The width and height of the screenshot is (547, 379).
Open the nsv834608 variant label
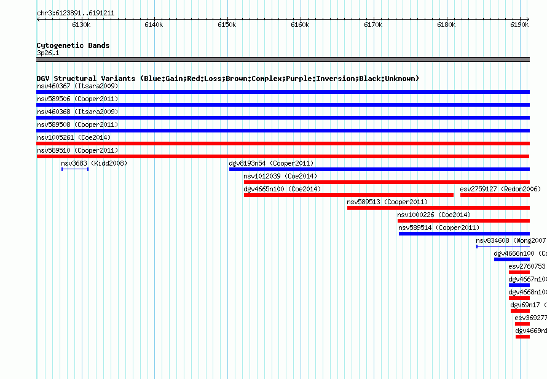(511, 240)
